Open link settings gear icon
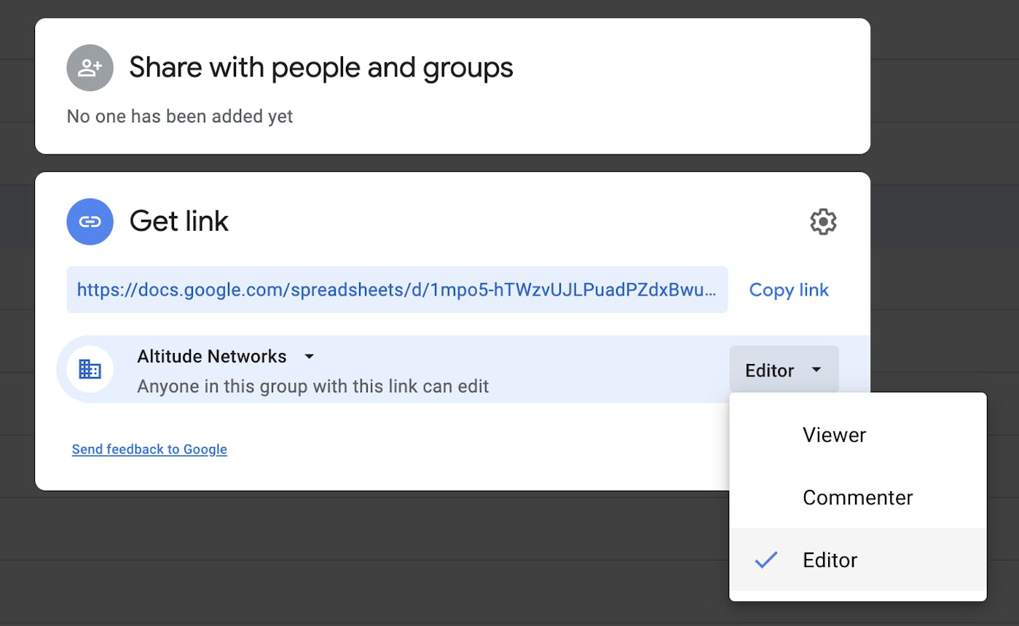Image resolution: width=1019 pixels, height=626 pixels. tap(823, 222)
